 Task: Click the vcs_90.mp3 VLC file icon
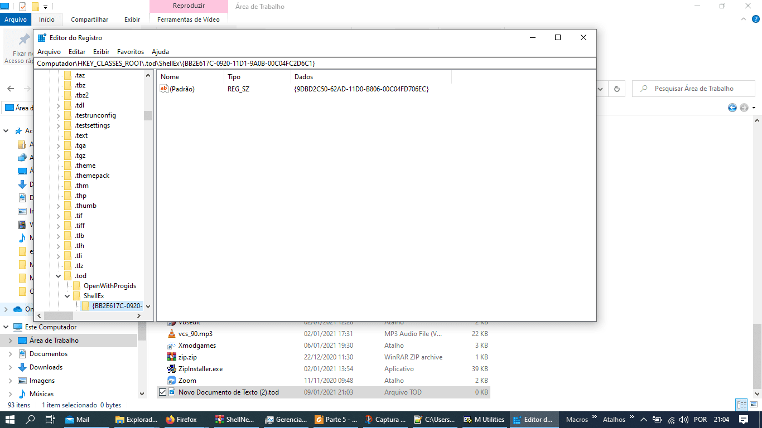(172, 334)
